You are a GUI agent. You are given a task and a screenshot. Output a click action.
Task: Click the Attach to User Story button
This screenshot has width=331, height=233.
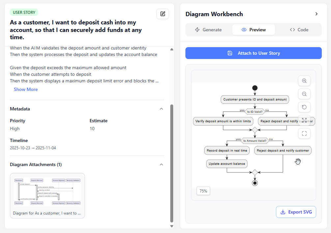[x=253, y=53]
